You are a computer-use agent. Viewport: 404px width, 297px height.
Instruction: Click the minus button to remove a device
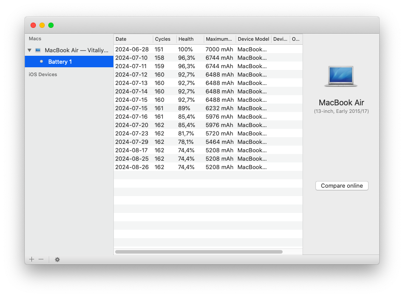coord(41,259)
